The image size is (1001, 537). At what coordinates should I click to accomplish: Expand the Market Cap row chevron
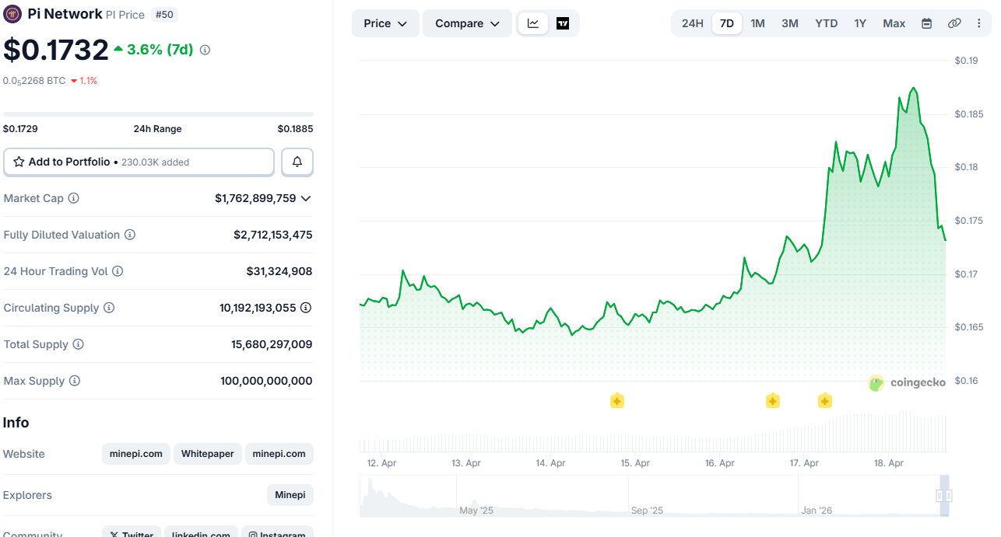point(307,198)
